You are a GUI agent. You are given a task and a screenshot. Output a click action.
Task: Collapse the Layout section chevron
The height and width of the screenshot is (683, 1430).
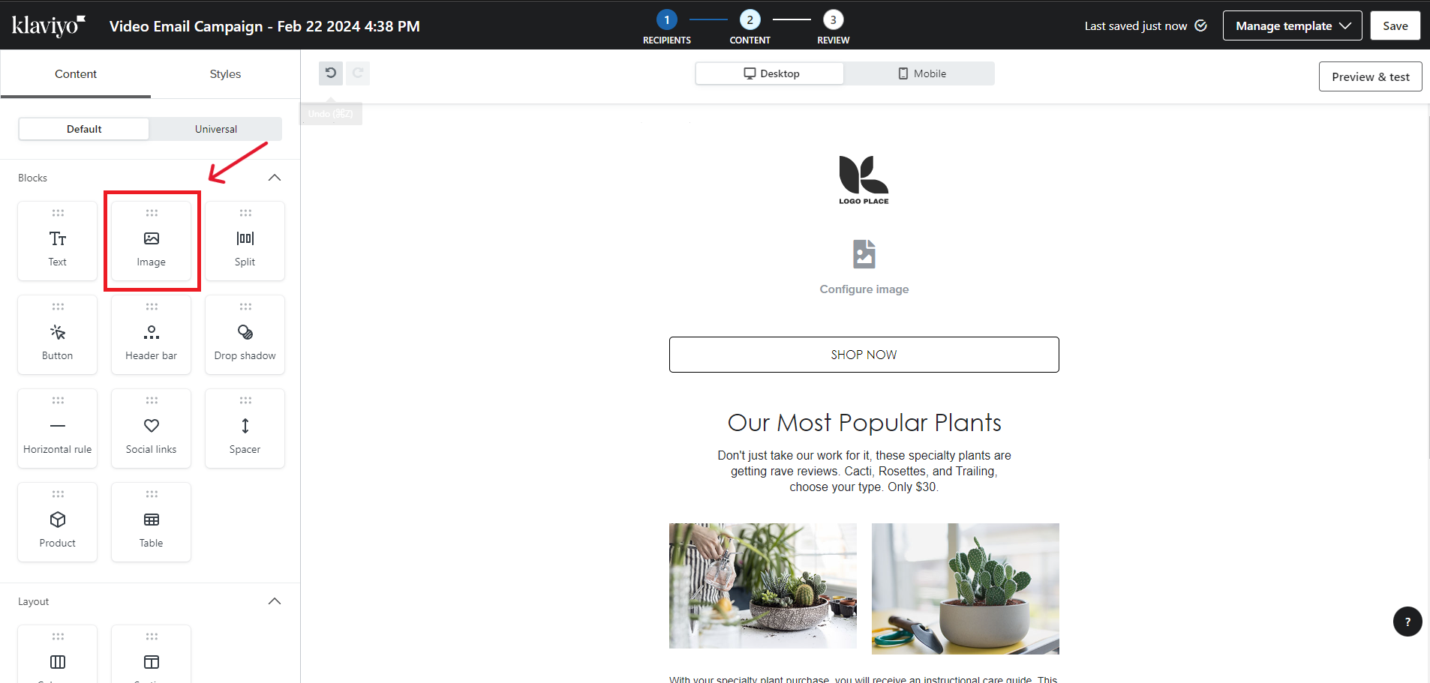coord(275,601)
